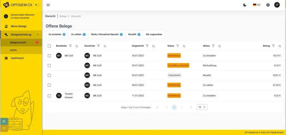Switch to dark mode moon icon
The height and width of the screenshot is (135, 286).
pyautogui.click(x=245, y=5)
